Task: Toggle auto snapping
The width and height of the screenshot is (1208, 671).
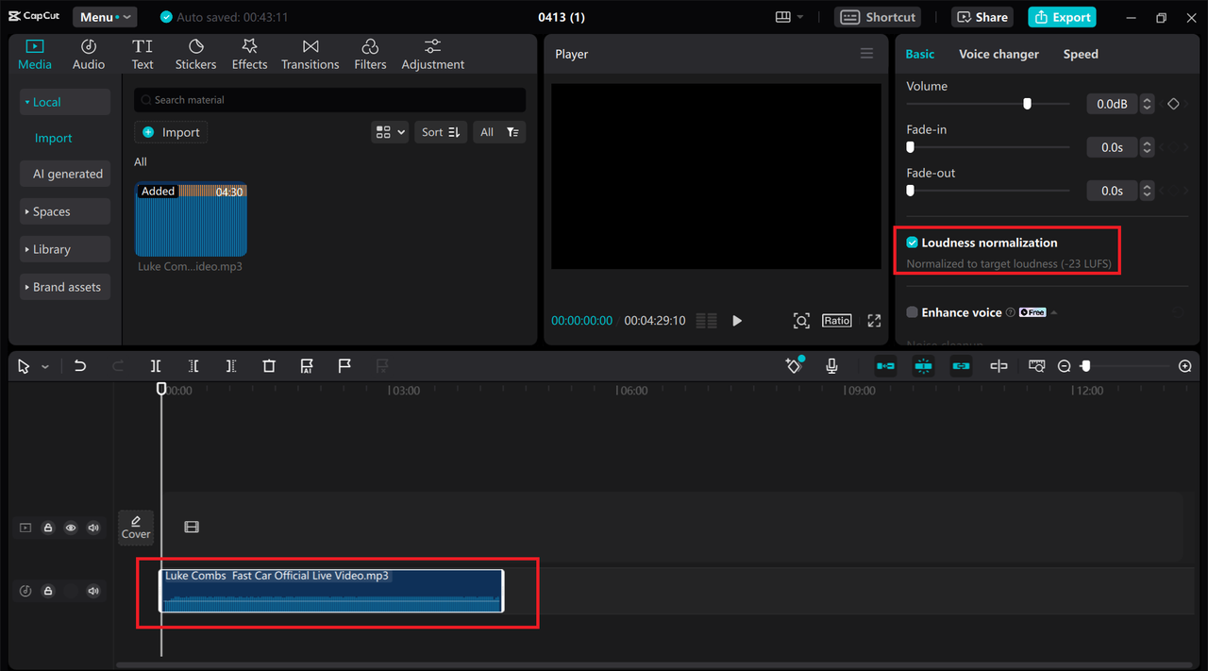Action: tap(923, 366)
